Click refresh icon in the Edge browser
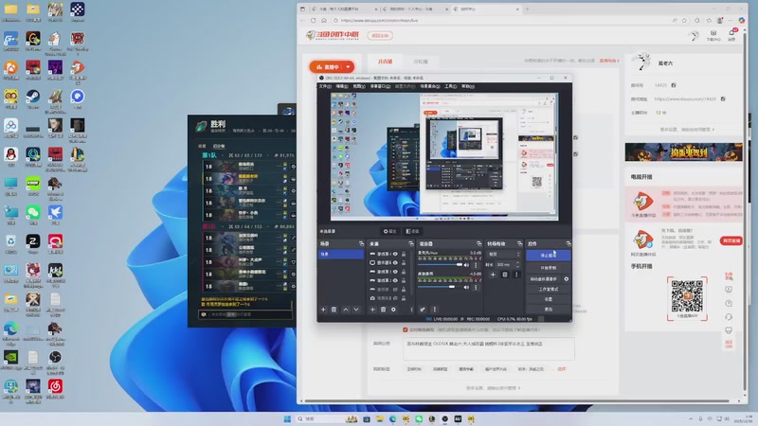This screenshot has width=758, height=426. tap(314, 20)
